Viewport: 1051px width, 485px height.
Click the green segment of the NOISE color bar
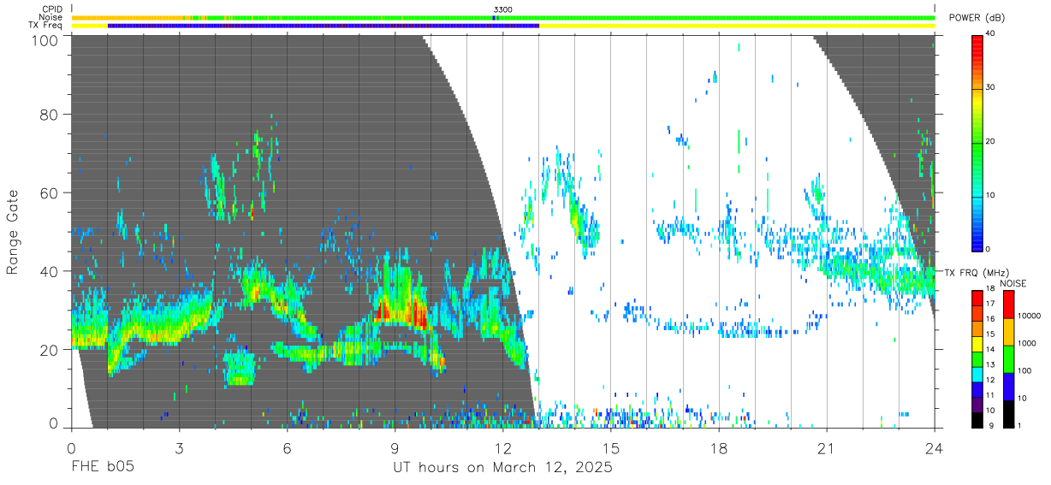point(1006,359)
